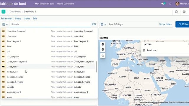The image size is (189, 106).
Task: Click the green D space icon
Action: click(4, 11)
